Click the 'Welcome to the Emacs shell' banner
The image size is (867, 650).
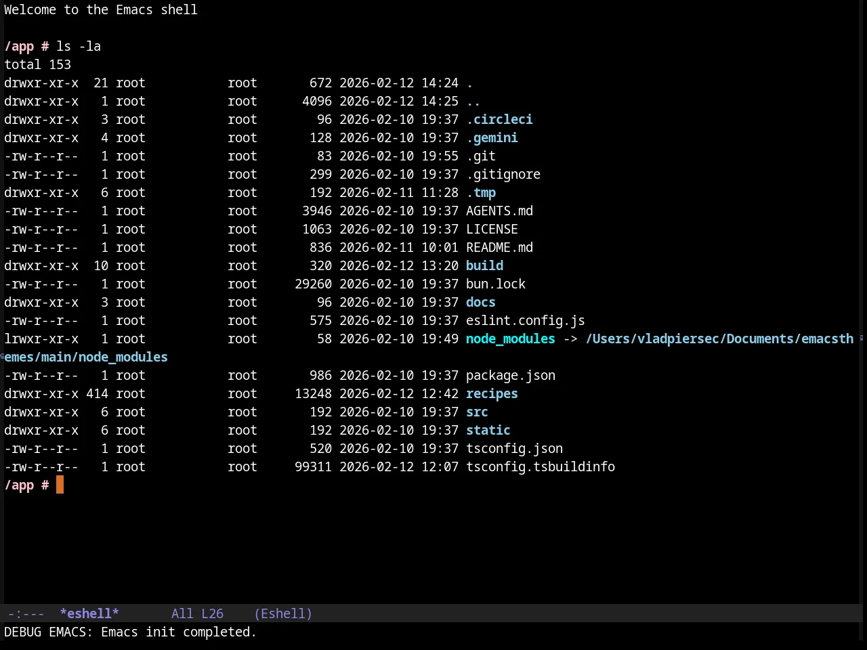pyautogui.click(x=101, y=10)
